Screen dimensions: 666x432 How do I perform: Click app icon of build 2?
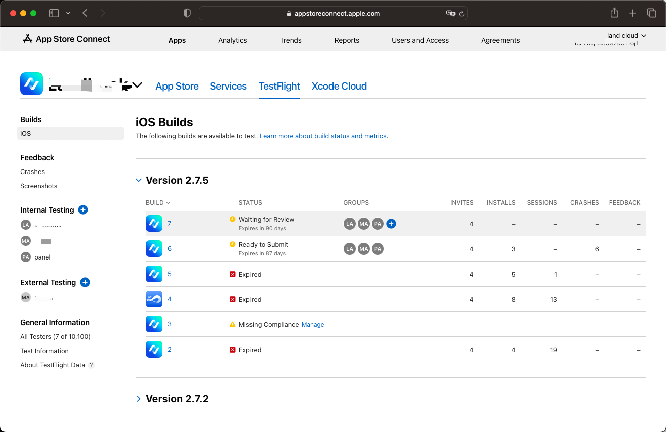click(x=154, y=350)
